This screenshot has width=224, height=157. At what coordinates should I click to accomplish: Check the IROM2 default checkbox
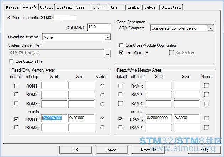coord(16,127)
